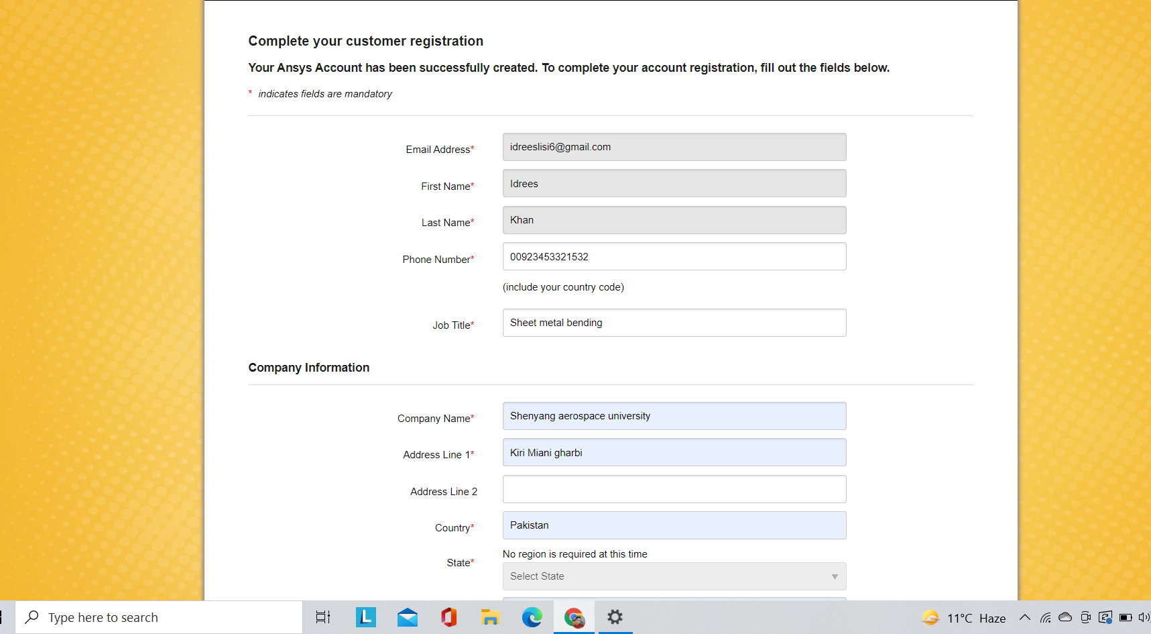The width and height of the screenshot is (1151, 634).
Task: Expand the Select State dropdown
Action: pyautogui.click(x=674, y=576)
